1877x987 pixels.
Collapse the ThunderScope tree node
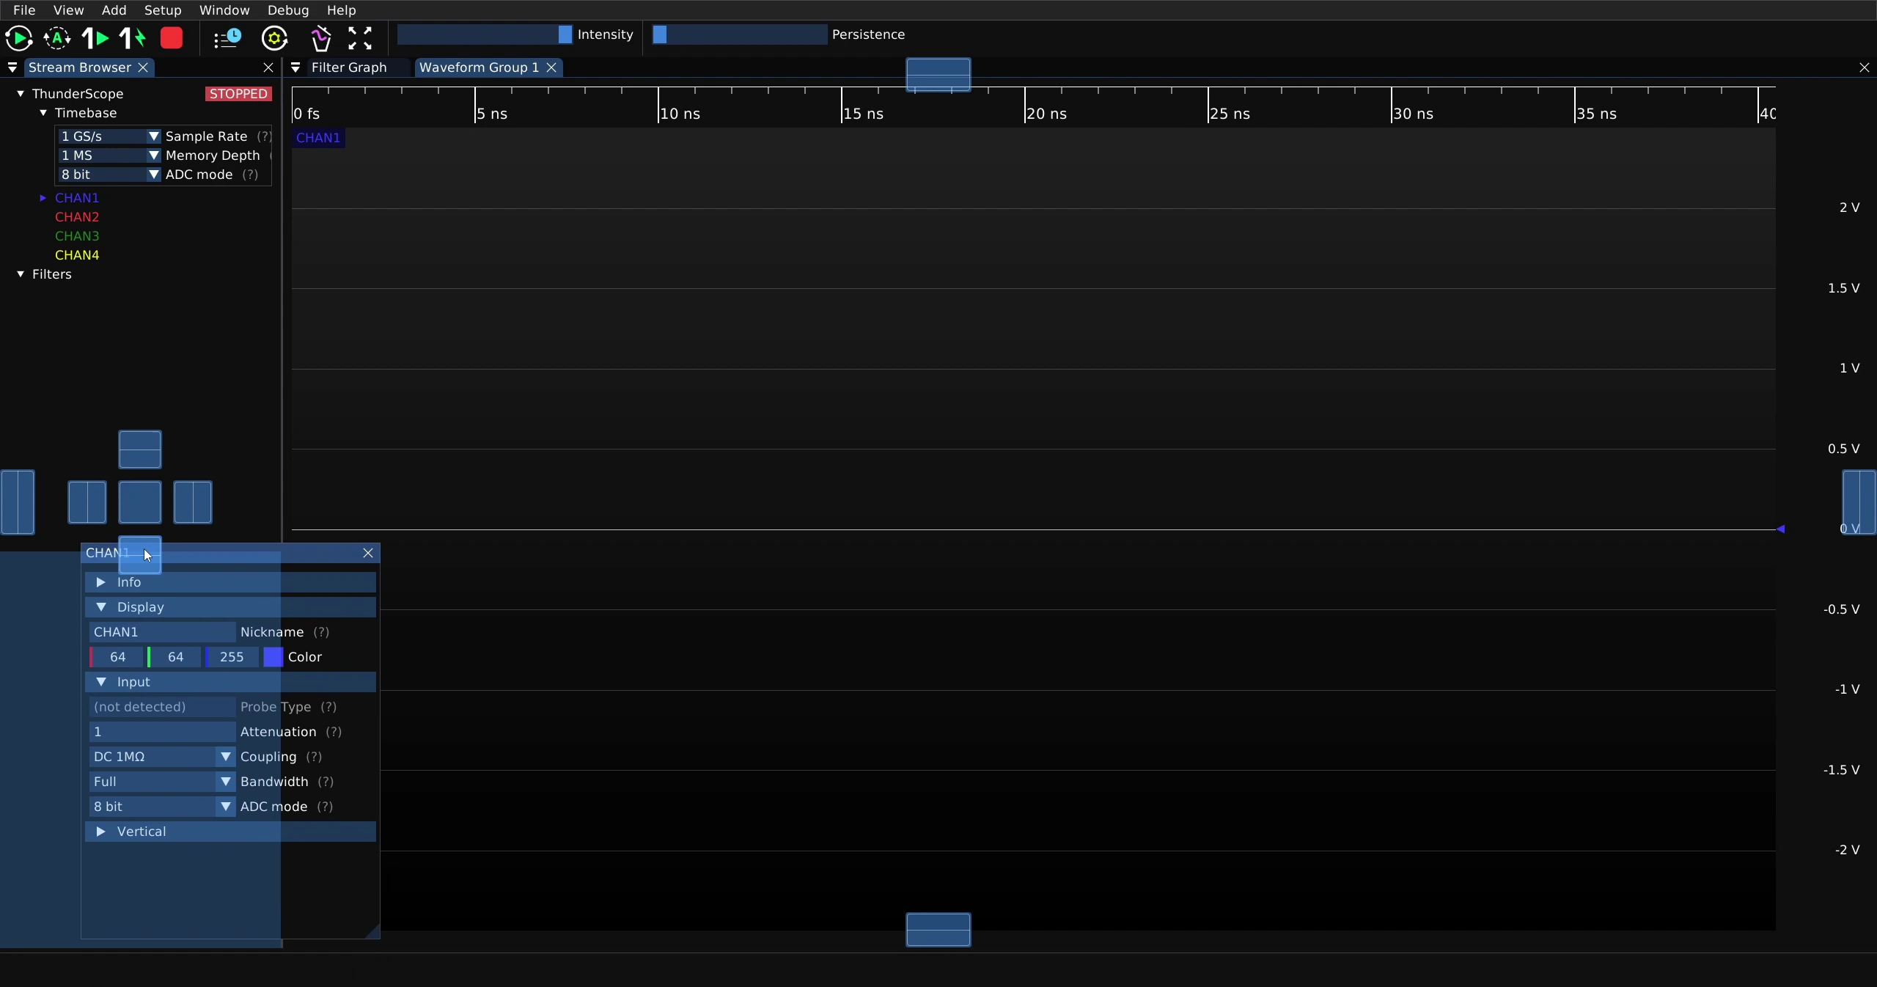(21, 94)
